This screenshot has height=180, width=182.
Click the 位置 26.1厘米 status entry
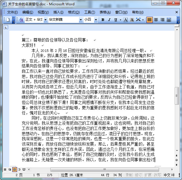click(x=72, y=175)
